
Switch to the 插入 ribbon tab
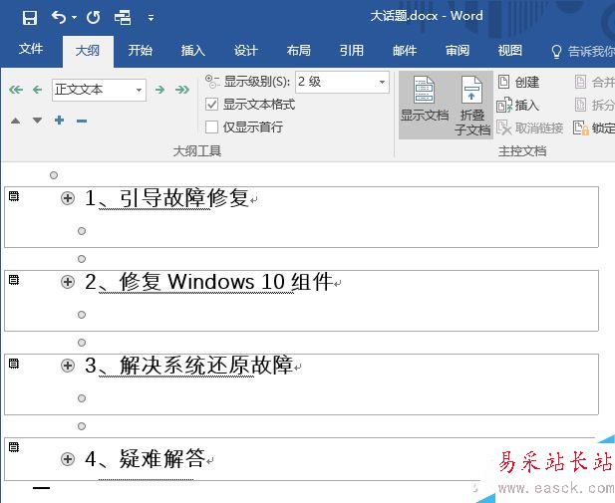[x=193, y=50]
